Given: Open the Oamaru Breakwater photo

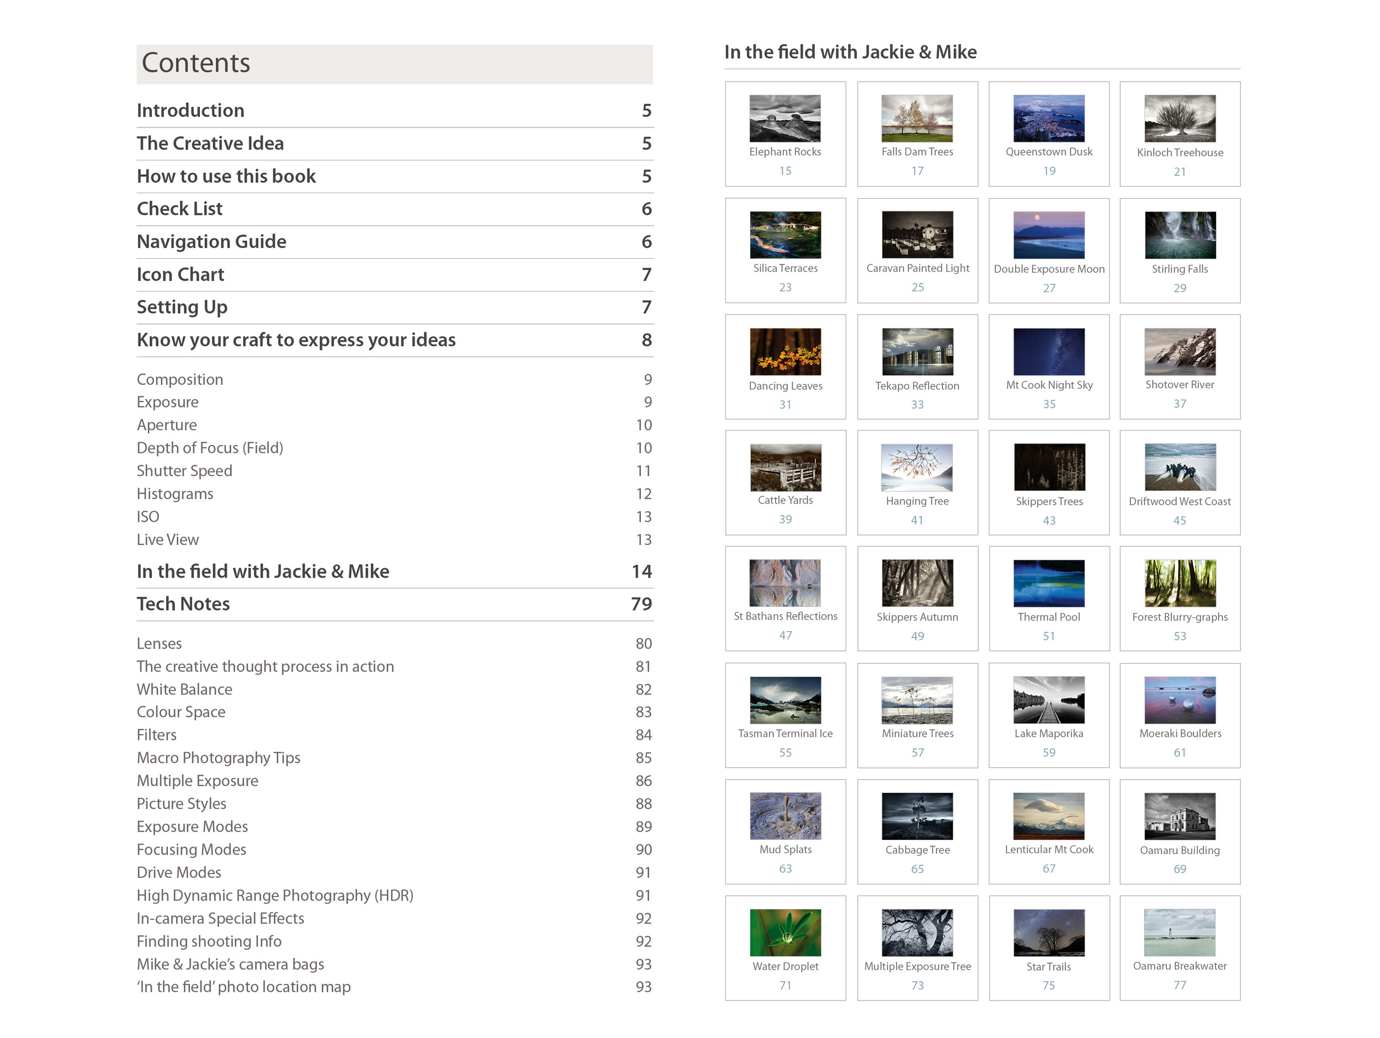Looking at the screenshot, I should 1180,933.
